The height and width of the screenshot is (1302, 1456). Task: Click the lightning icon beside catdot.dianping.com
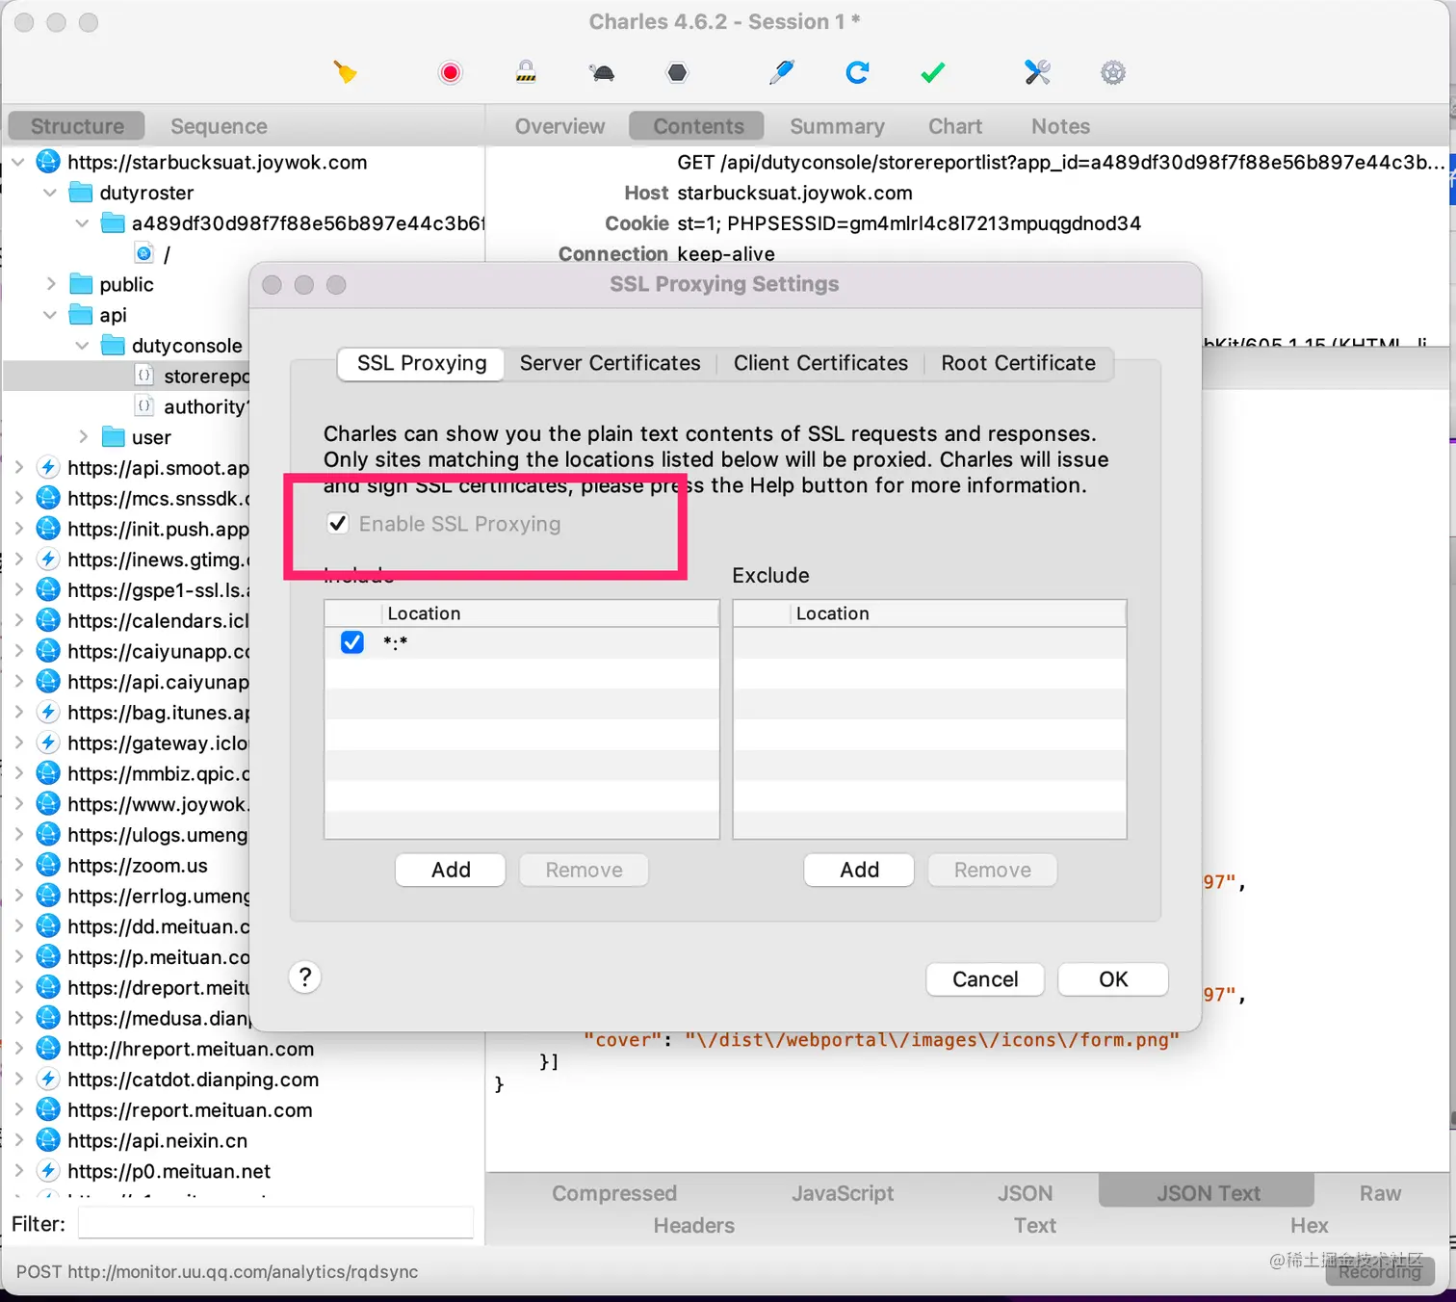(48, 1080)
